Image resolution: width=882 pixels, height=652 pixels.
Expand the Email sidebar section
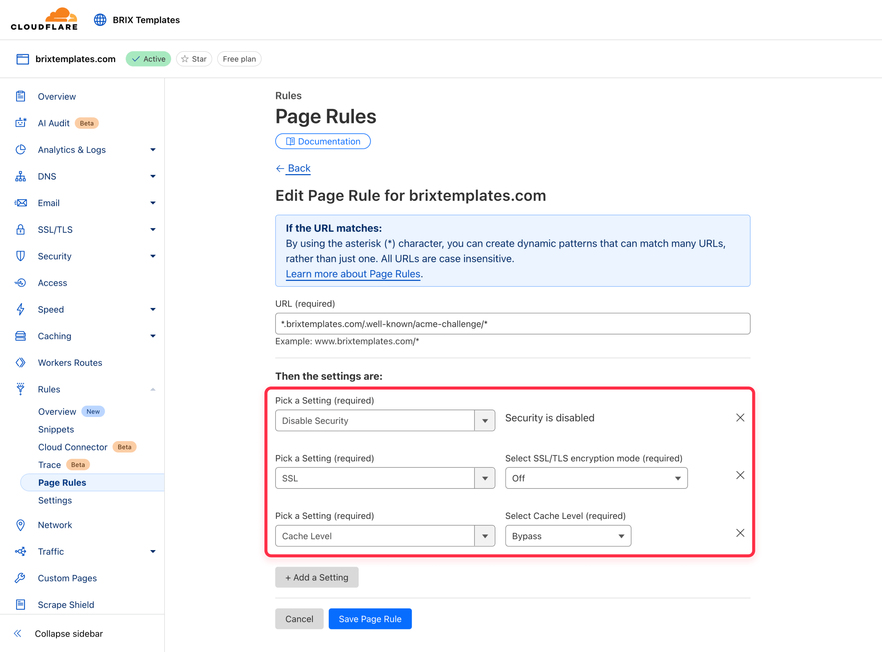click(x=153, y=203)
